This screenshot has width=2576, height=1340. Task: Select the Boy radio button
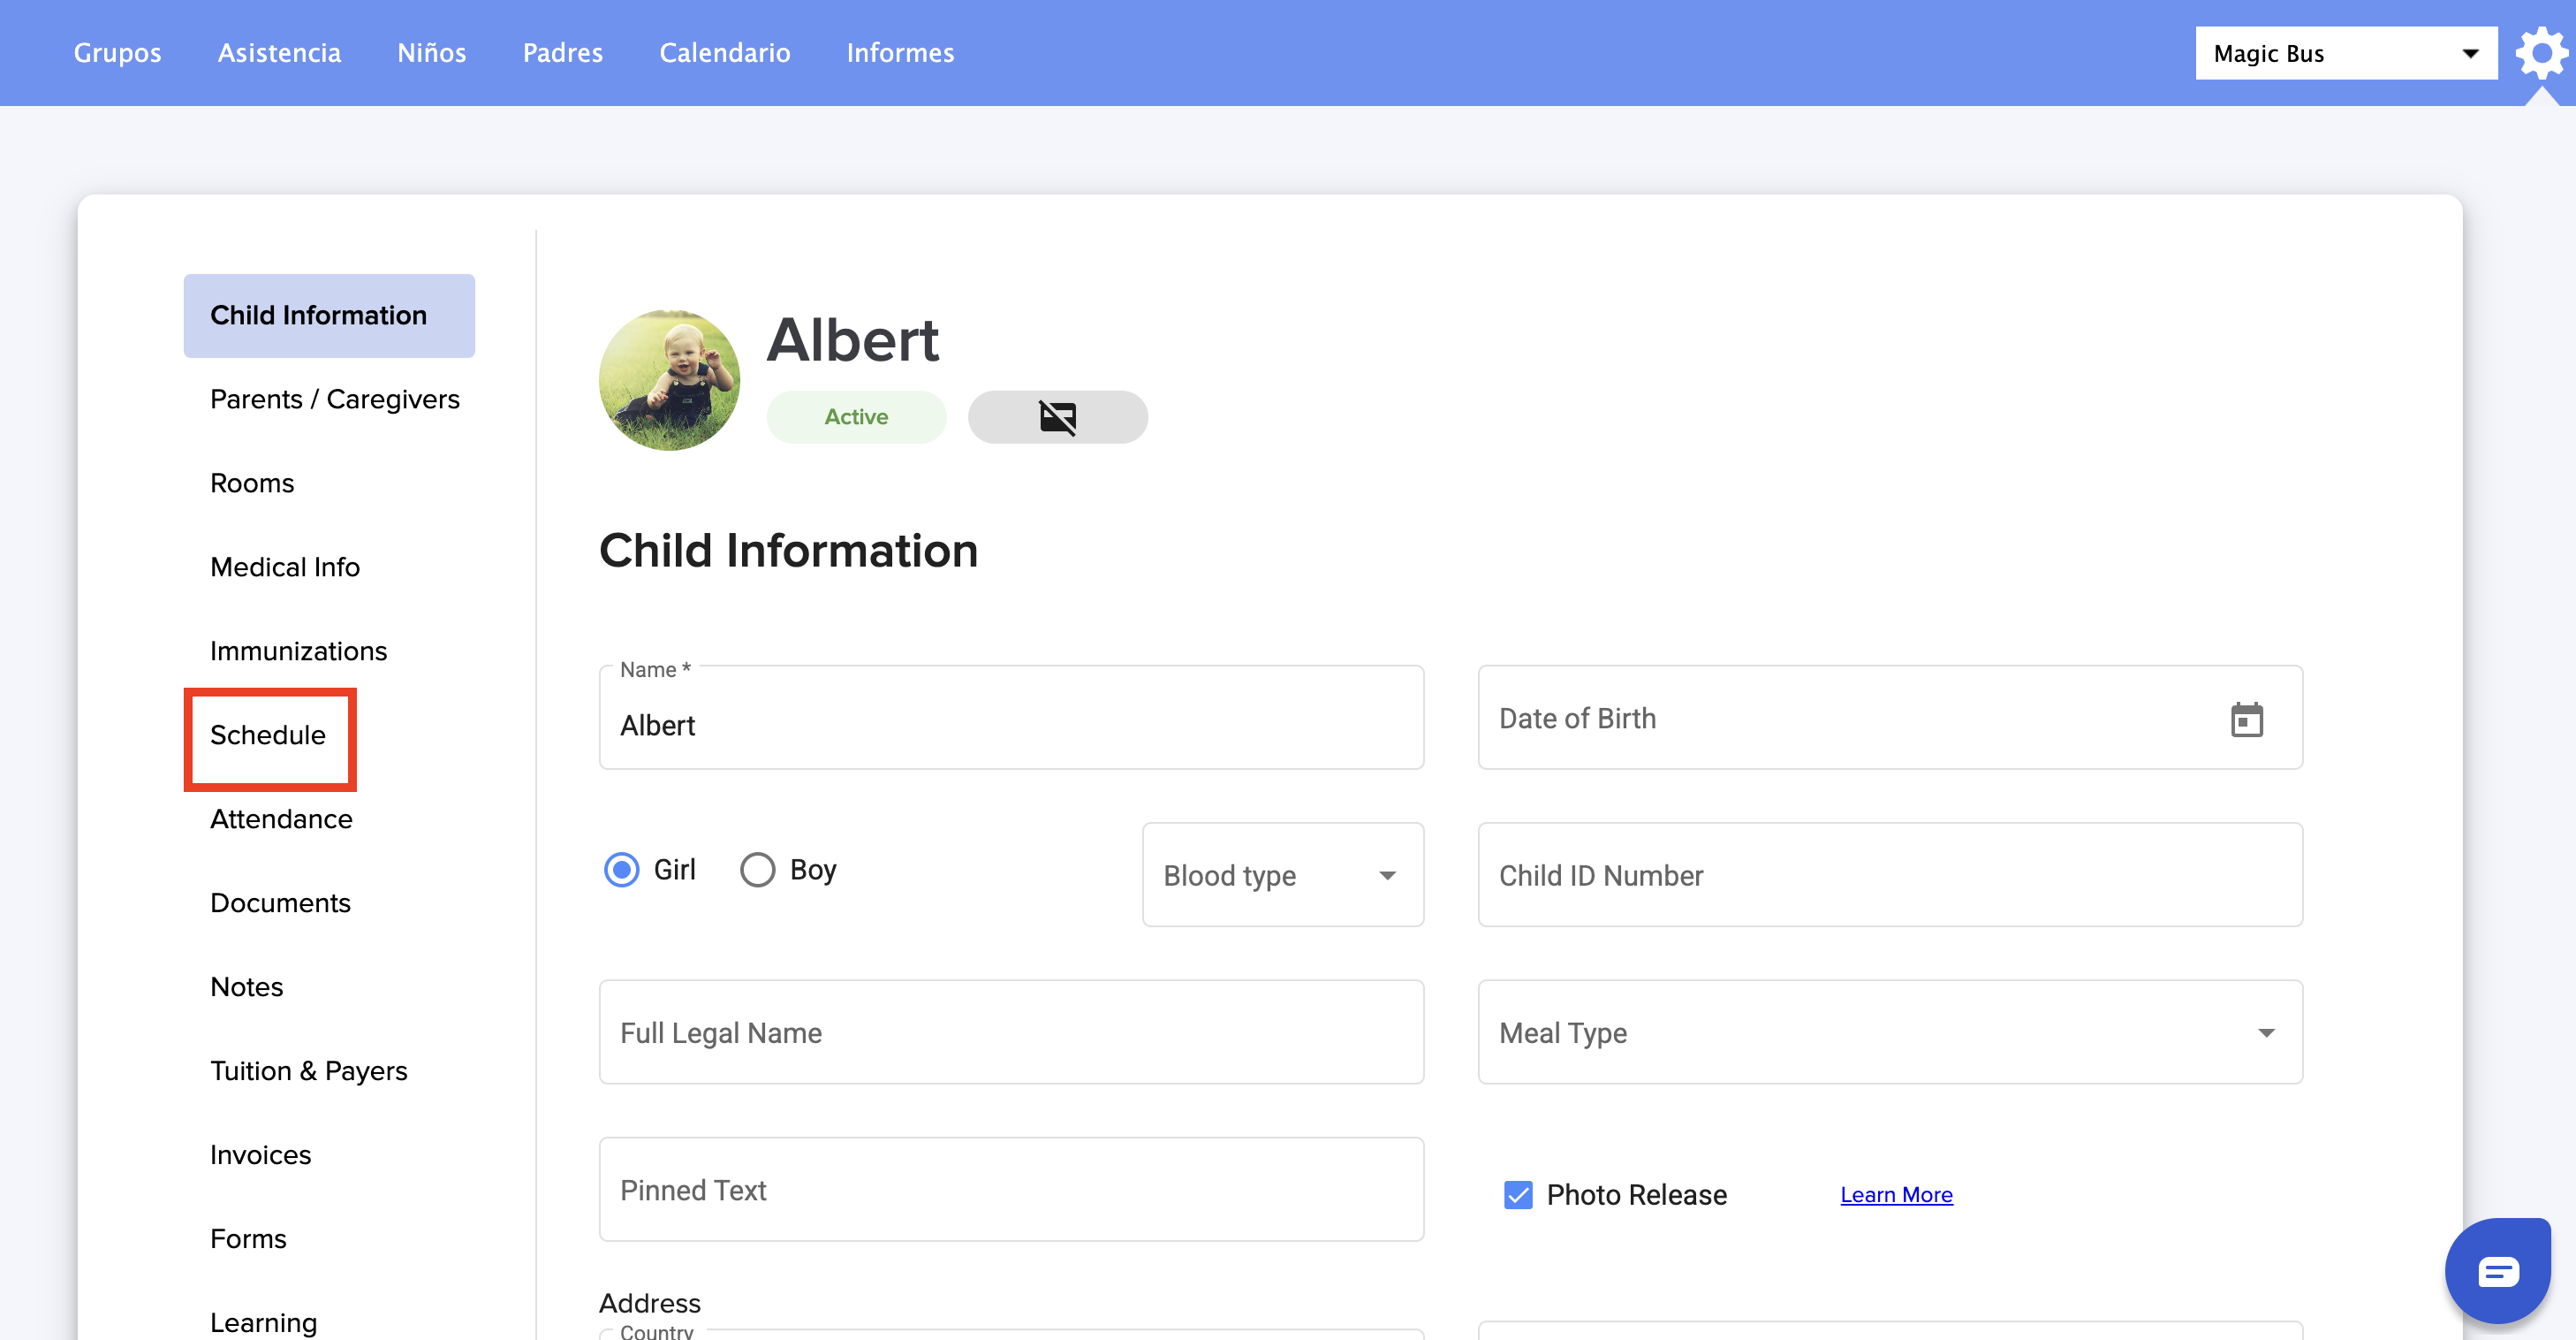point(757,870)
